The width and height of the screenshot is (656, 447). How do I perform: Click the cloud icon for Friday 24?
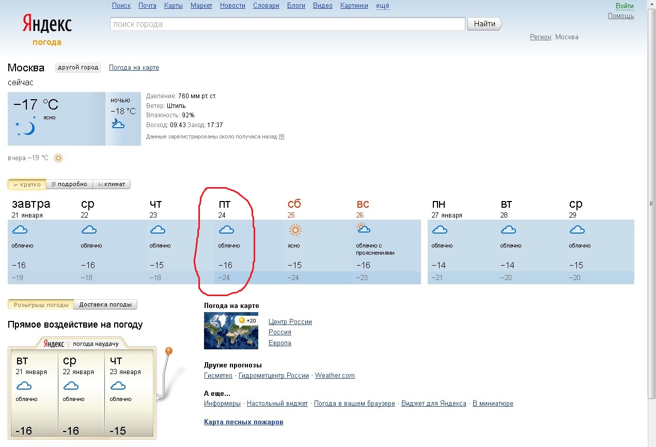point(226,229)
